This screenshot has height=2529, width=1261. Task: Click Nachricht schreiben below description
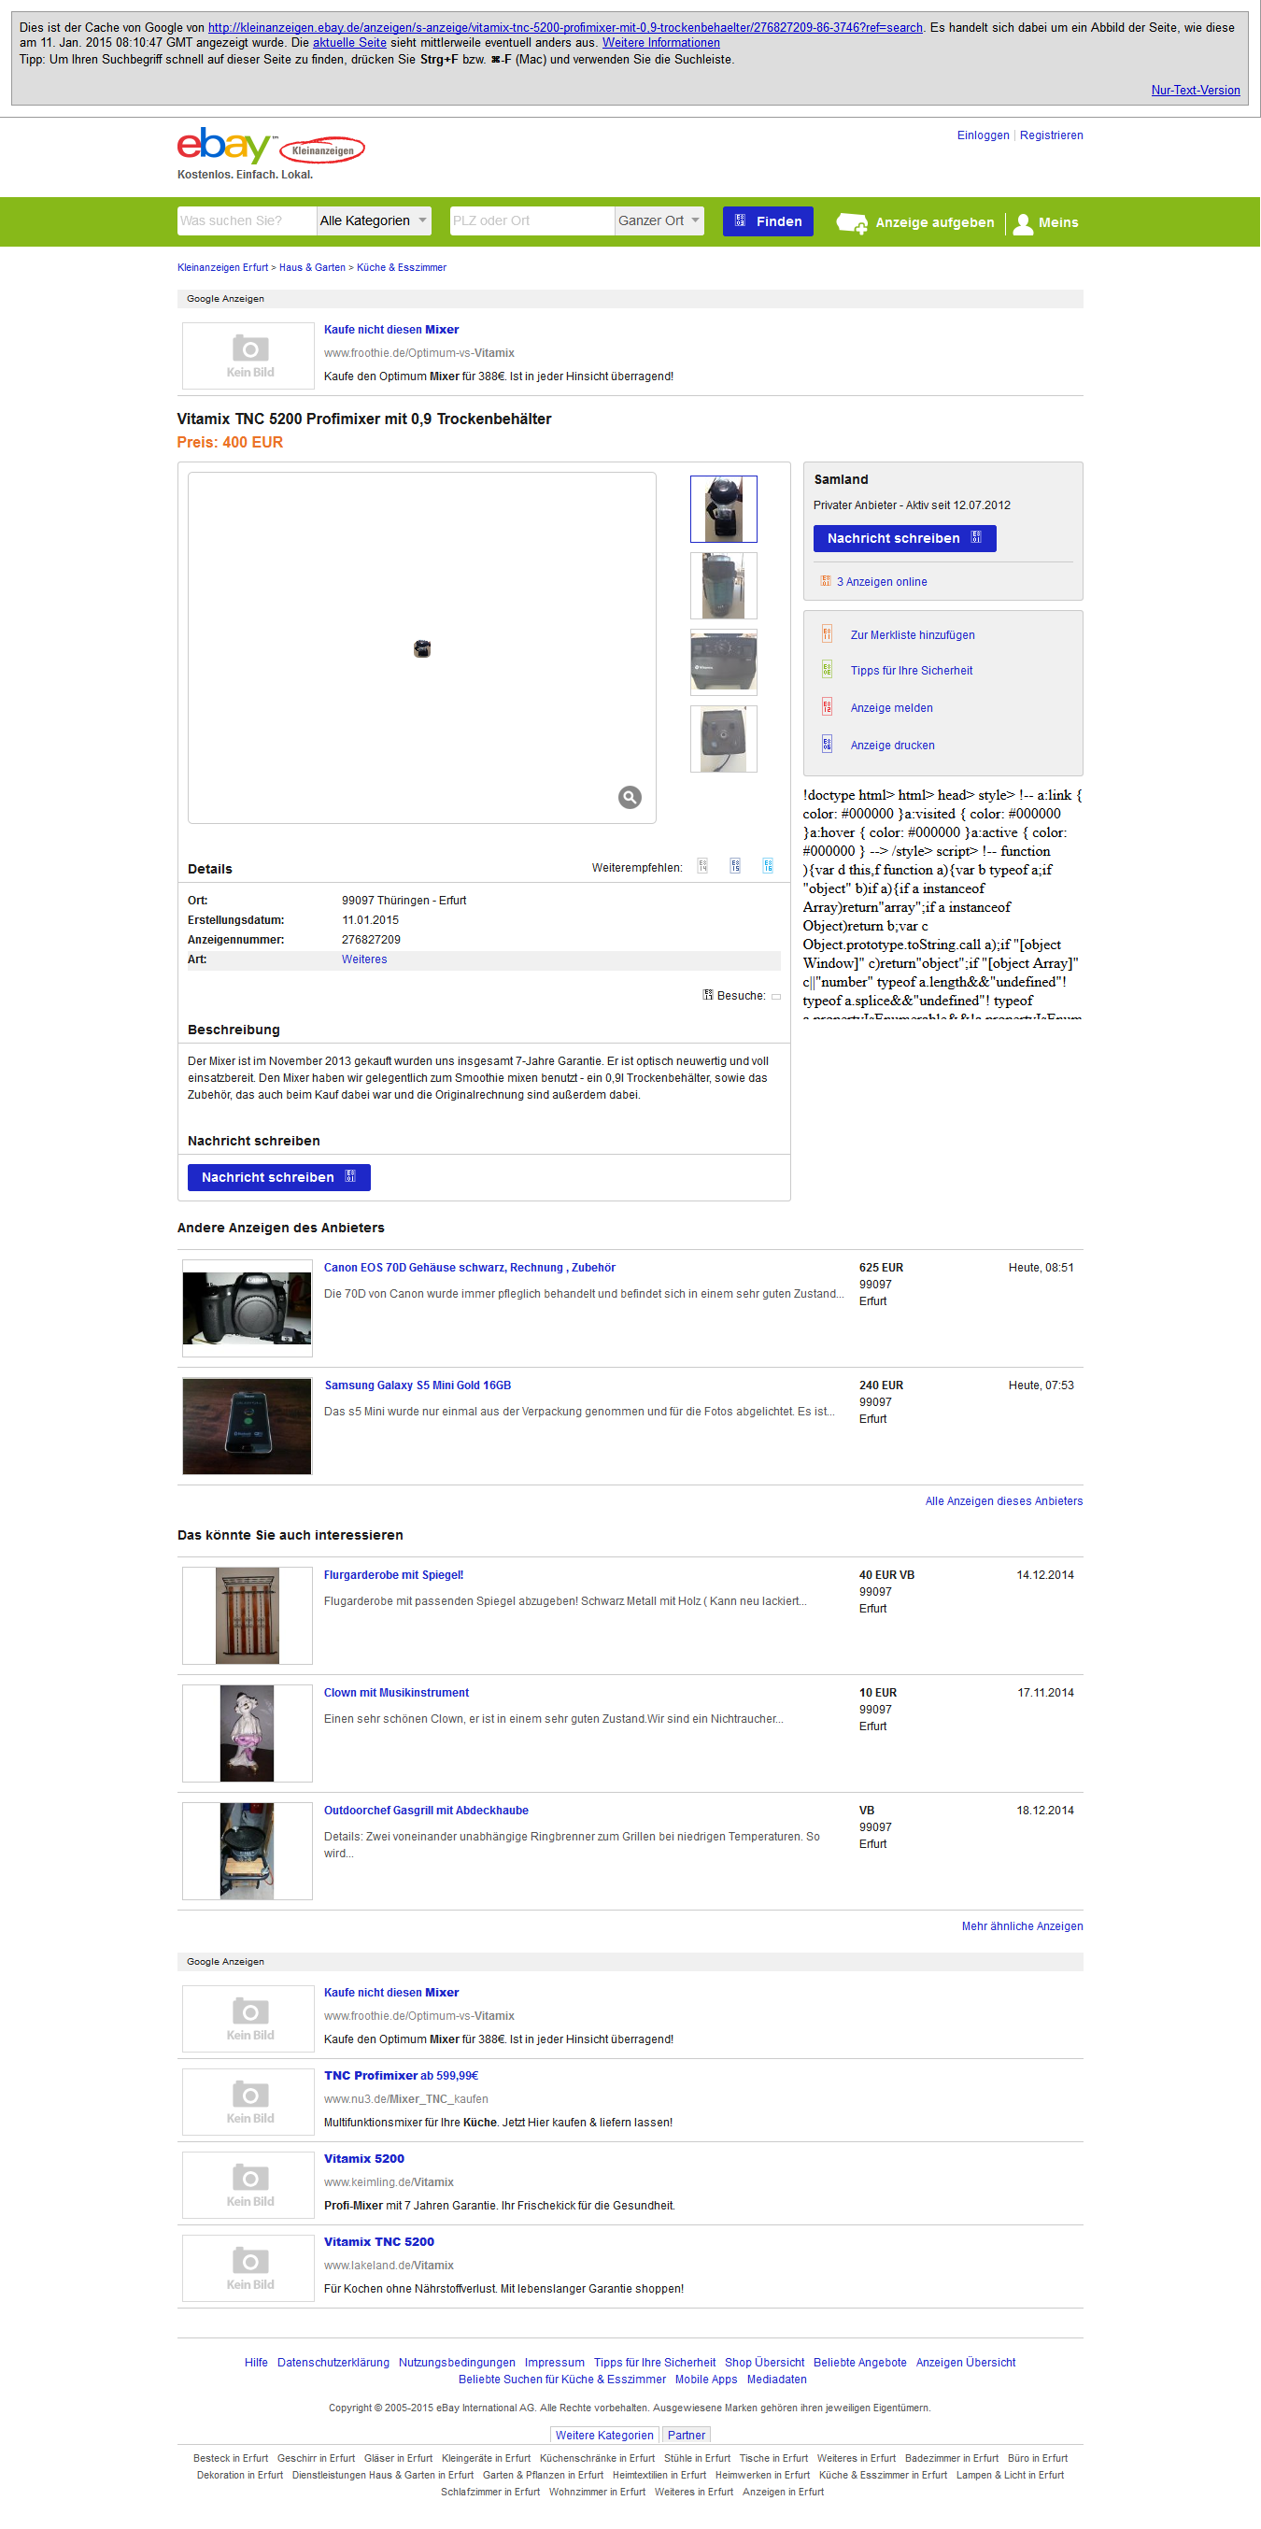click(278, 1177)
